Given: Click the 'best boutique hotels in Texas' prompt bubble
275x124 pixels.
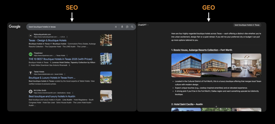Looking at the screenshot, I should coord(247,25).
